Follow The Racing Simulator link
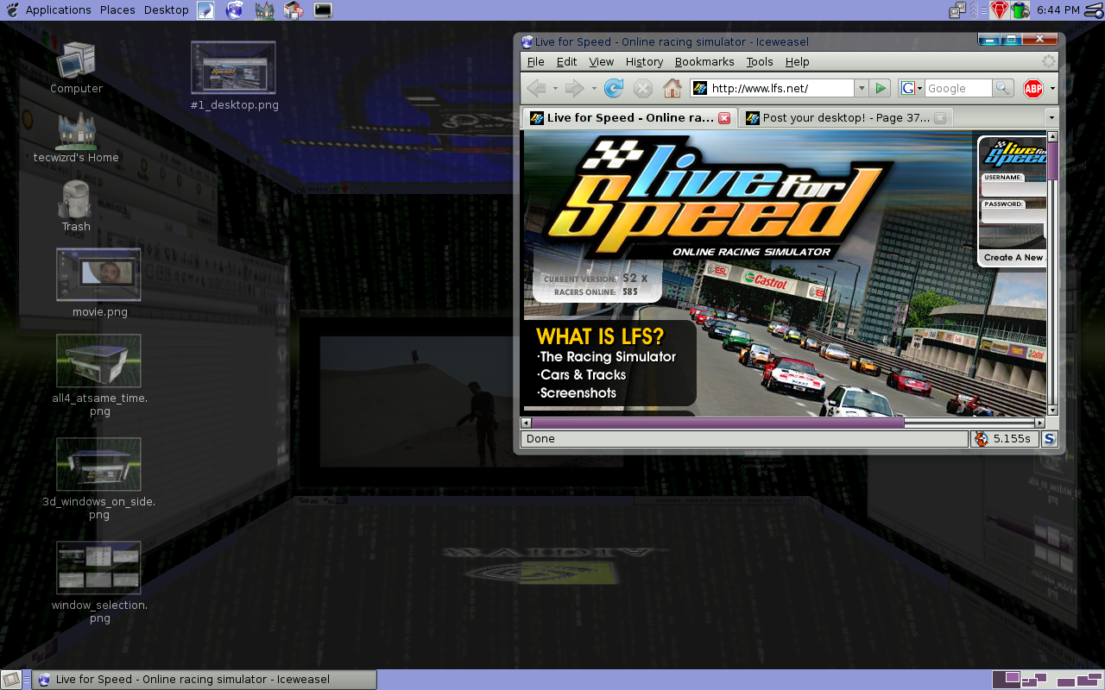1105x690 pixels. click(606, 357)
